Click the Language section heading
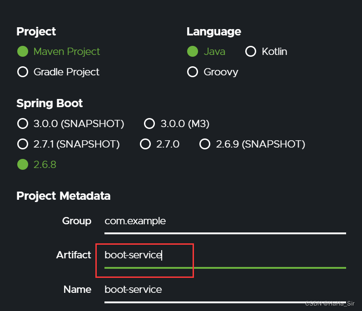 213,32
